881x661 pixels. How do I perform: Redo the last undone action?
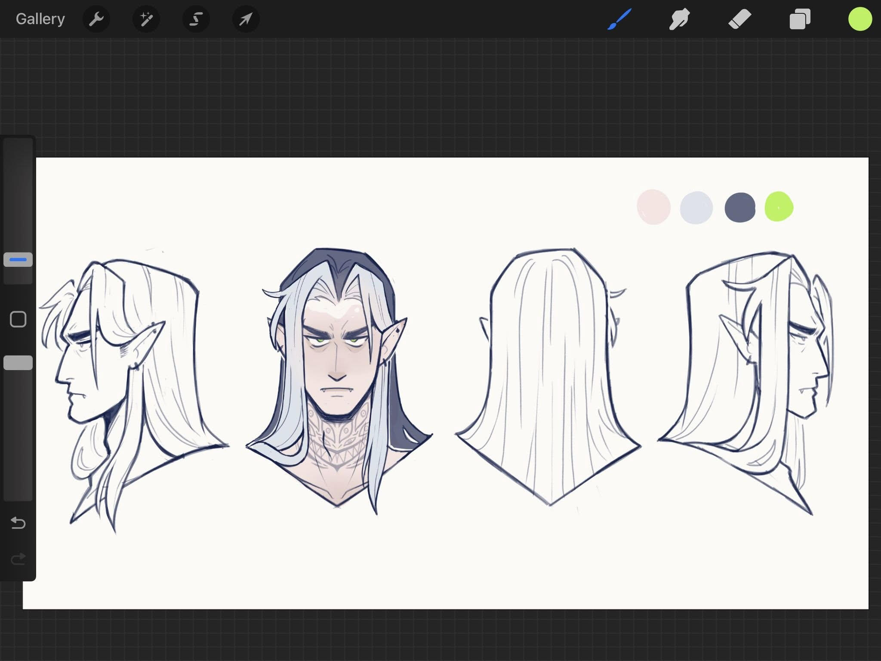coord(18,559)
